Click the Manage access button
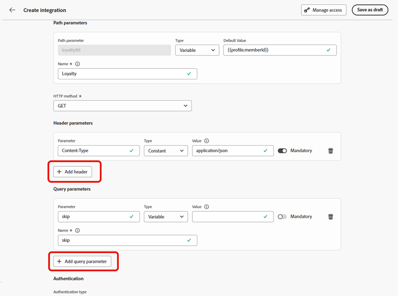398x296 pixels. 324,10
